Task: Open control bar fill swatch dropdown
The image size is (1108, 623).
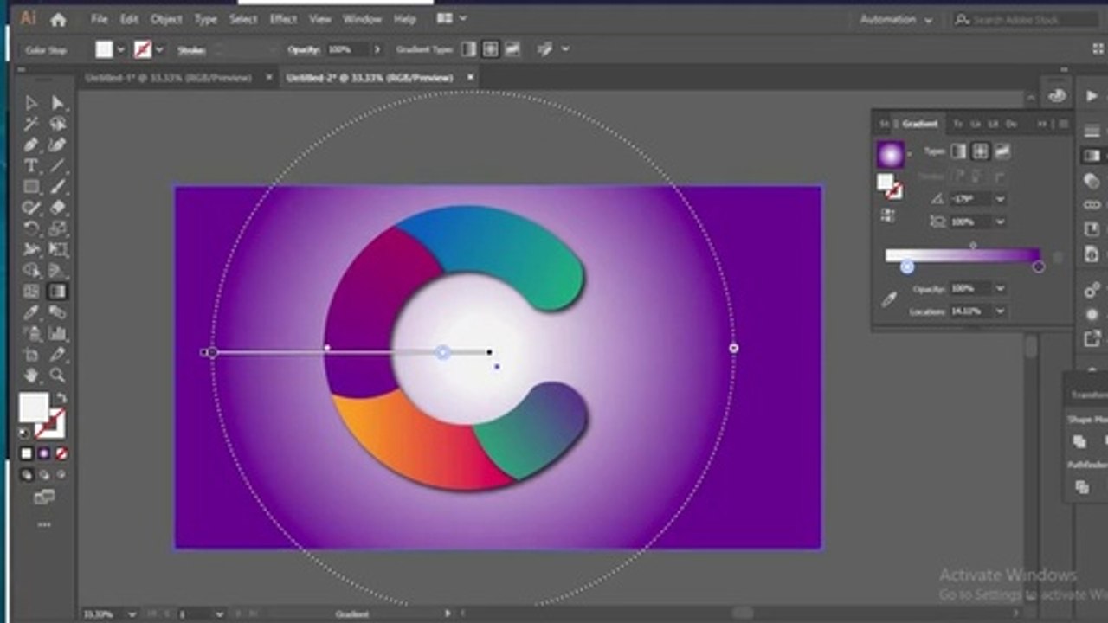Action: pos(121,50)
